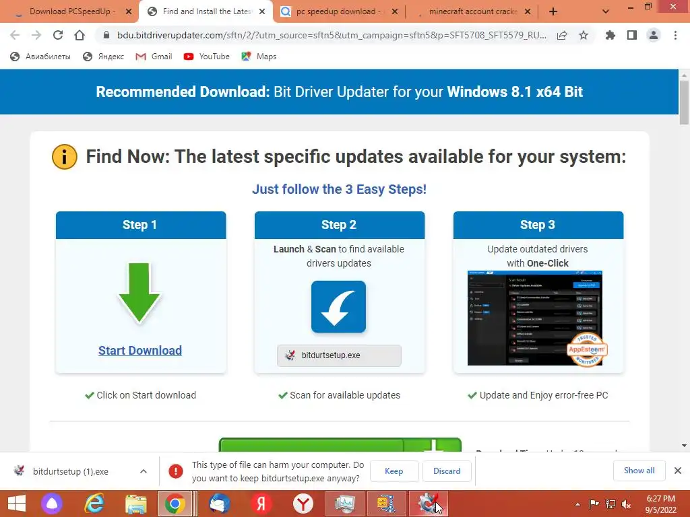Keep the bitdurtsetup.exe download
The width and height of the screenshot is (690, 517).
(394, 471)
